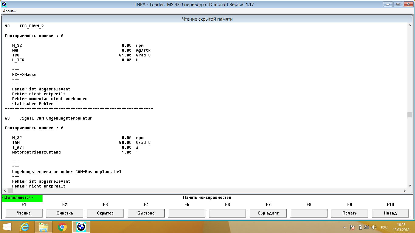Reset adaptations with Сбр адапт button
Screen dimensions: 415x233
pos(268,213)
